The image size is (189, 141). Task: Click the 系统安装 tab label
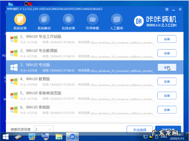click(x=20, y=28)
